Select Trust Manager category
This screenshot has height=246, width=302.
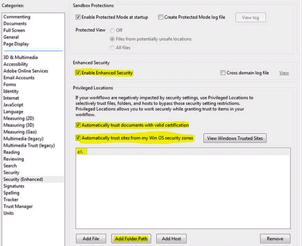(18, 206)
